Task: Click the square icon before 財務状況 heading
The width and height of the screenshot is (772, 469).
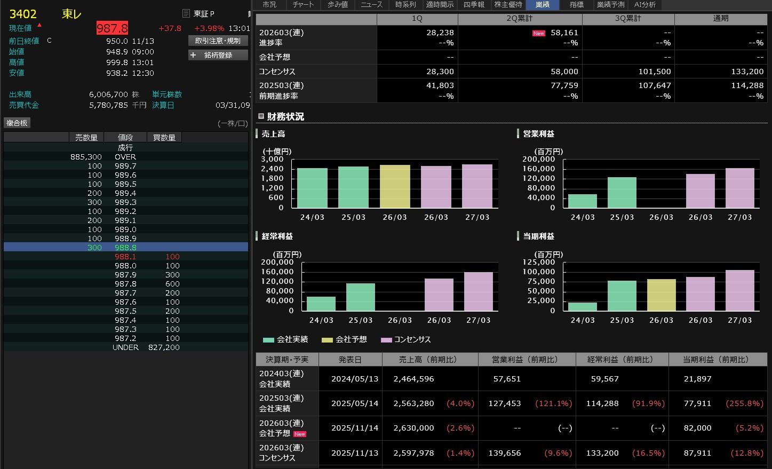Action: 261,116
